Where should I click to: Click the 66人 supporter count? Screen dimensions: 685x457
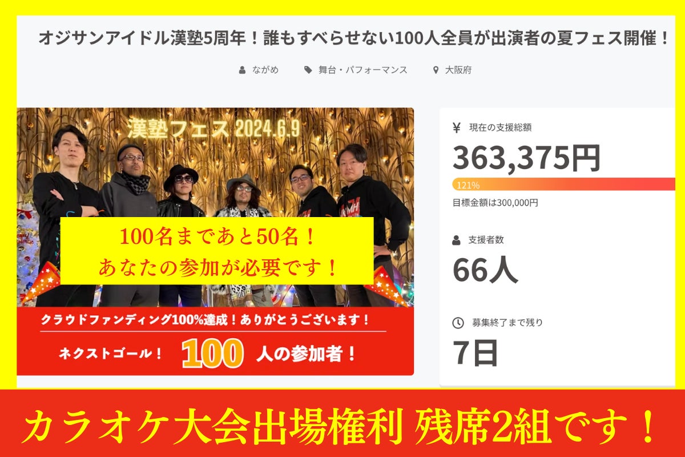click(485, 270)
